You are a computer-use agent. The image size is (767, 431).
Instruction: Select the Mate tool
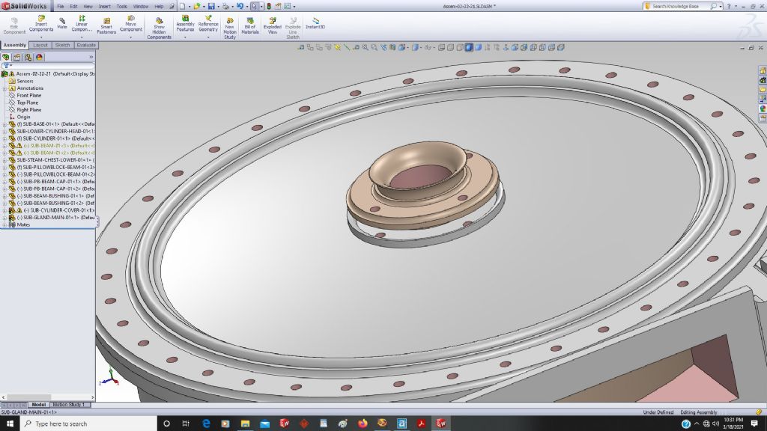click(62, 23)
